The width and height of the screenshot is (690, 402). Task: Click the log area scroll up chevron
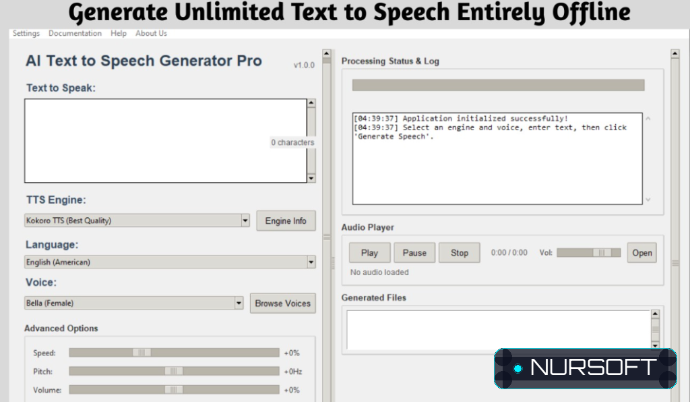[x=648, y=119]
